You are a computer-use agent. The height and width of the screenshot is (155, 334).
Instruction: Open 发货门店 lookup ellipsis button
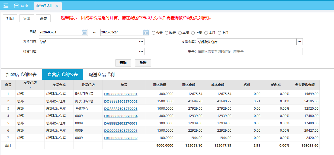pyautogui.click(x=141, y=42)
